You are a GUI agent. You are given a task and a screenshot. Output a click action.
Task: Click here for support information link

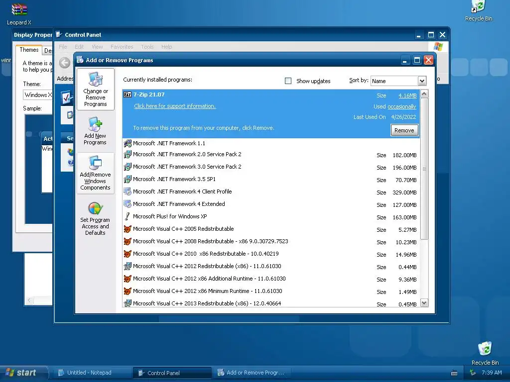(x=175, y=106)
